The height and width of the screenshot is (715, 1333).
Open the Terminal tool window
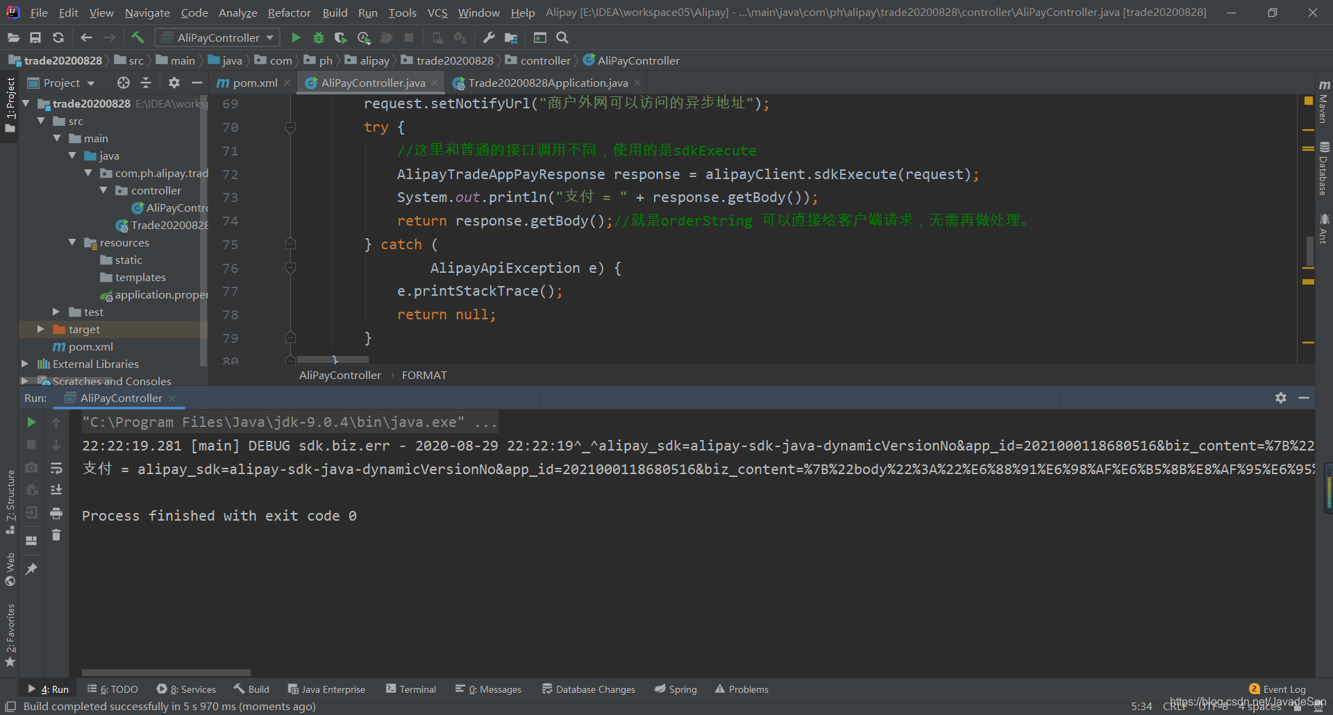[411, 689]
